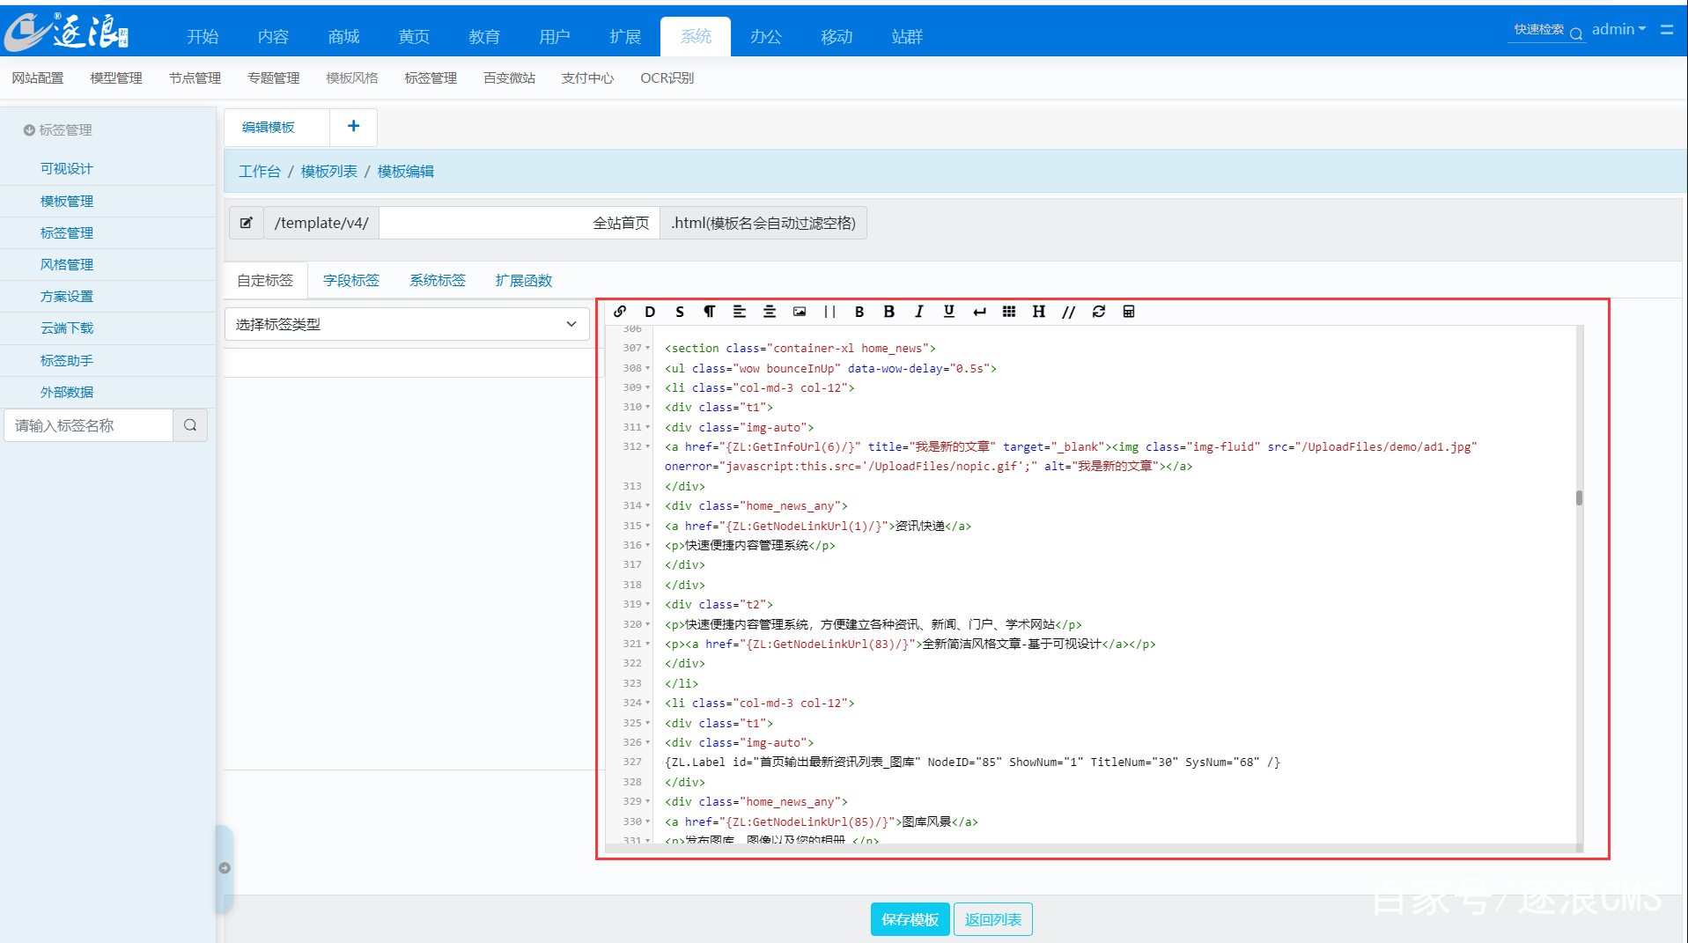Click the double vertical bar toolbar icon

click(829, 312)
